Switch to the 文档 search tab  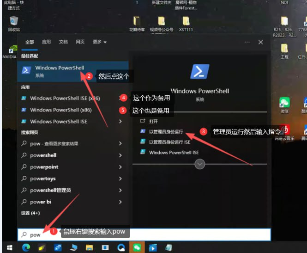pos(63,42)
